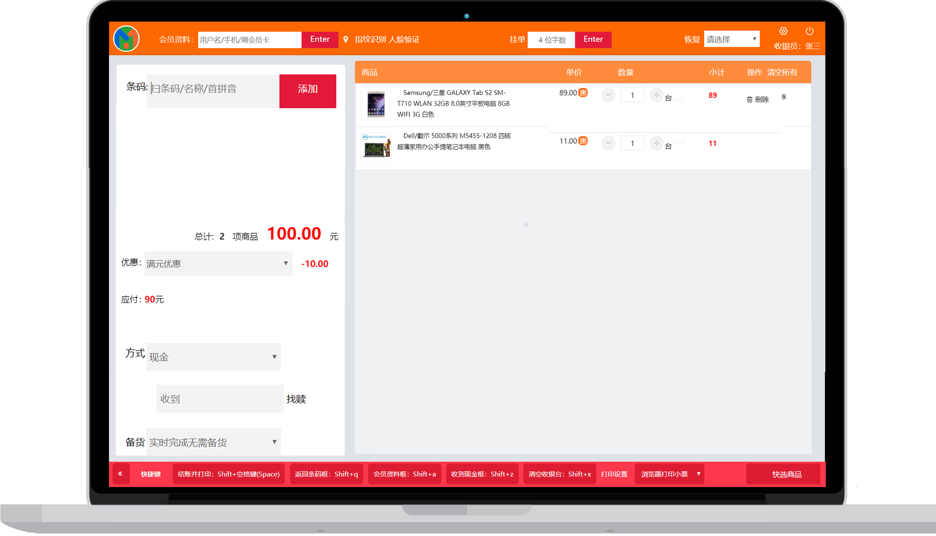Click the member info input field
The image size is (936, 536).
coord(250,40)
